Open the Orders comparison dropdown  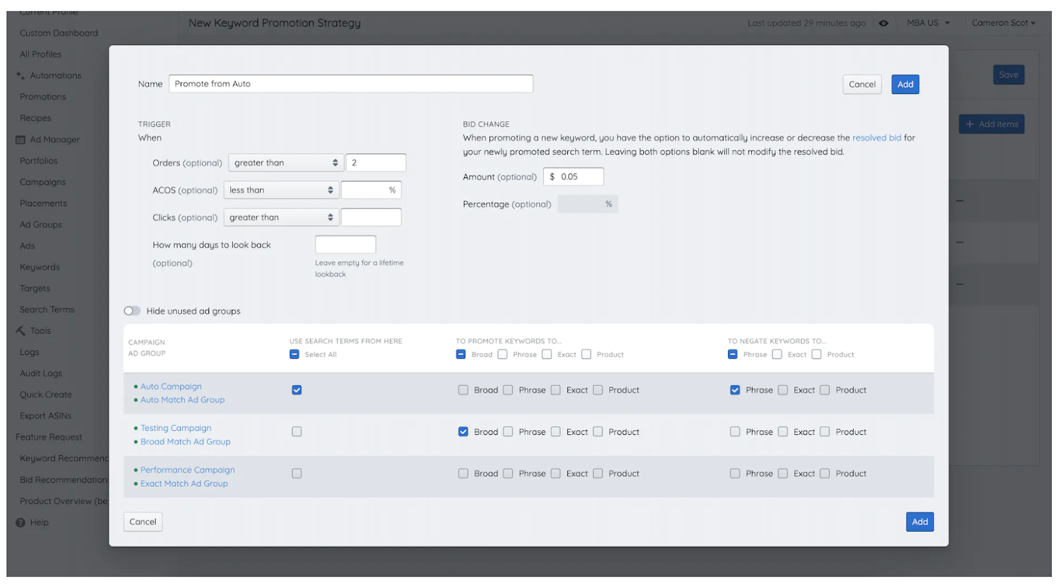pyautogui.click(x=285, y=163)
